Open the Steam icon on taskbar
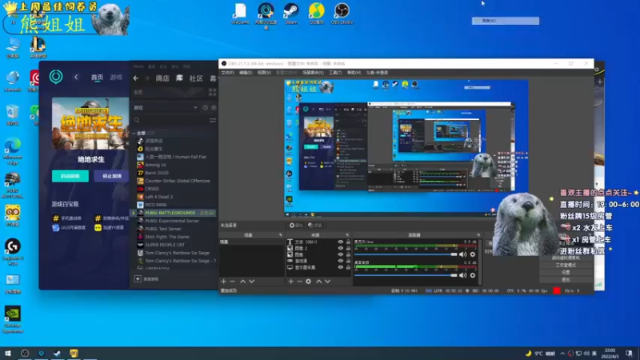640x360 pixels. click(57, 354)
